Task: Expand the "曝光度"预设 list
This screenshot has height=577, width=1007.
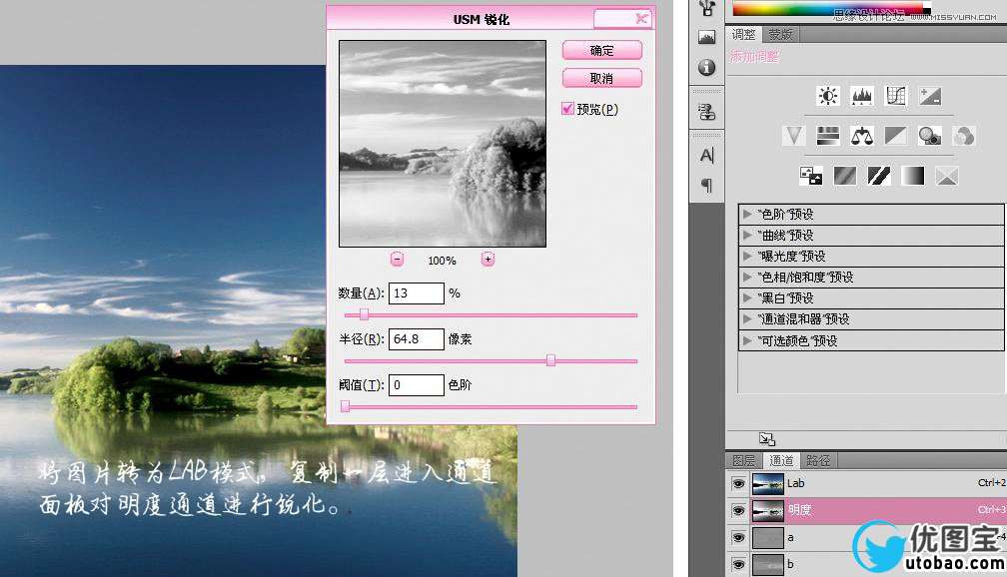Action: pos(747,256)
